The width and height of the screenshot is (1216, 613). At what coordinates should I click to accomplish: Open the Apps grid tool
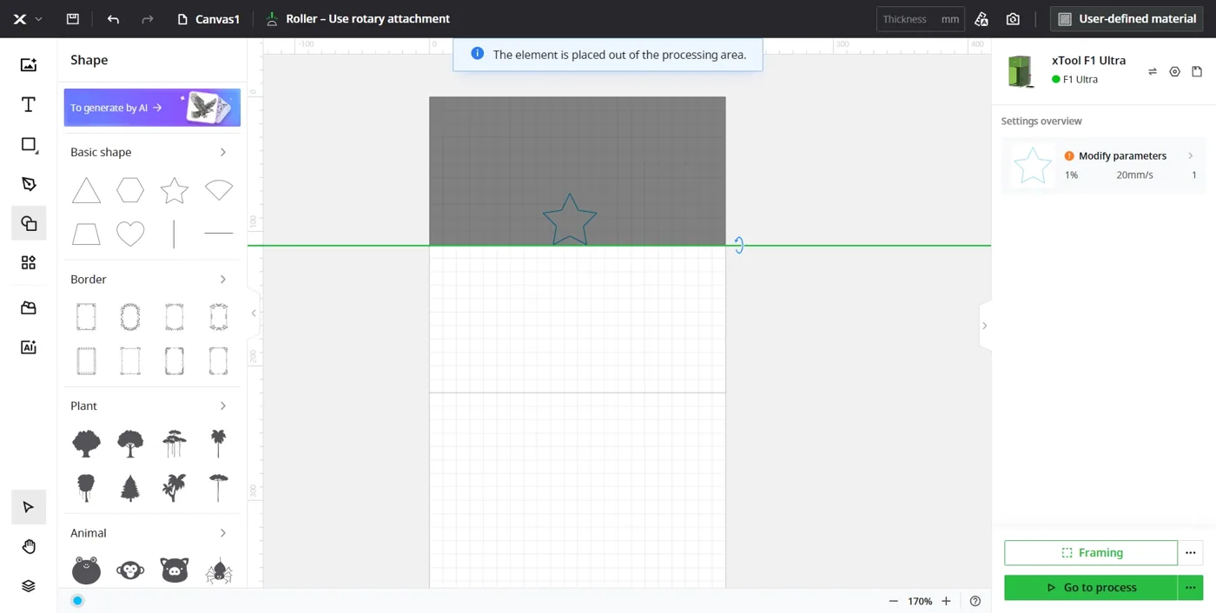coord(29,262)
